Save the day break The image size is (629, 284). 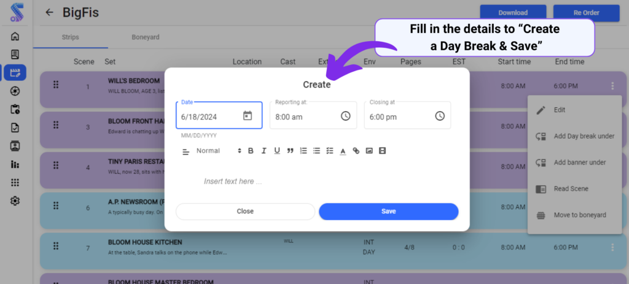(x=388, y=212)
